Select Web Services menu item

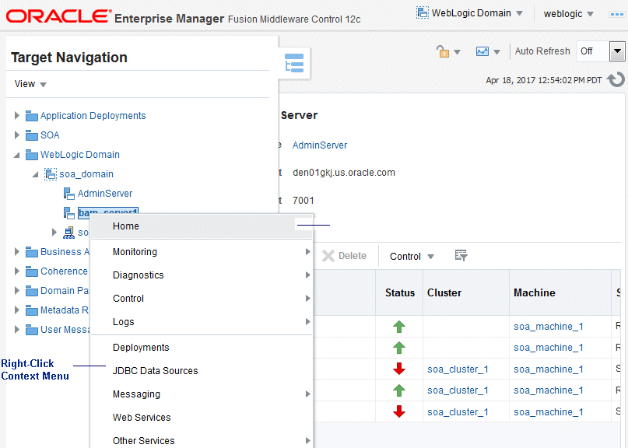202,418
